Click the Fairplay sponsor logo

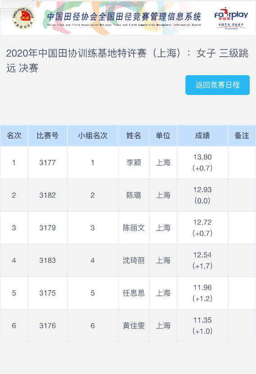[x=231, y=18]
